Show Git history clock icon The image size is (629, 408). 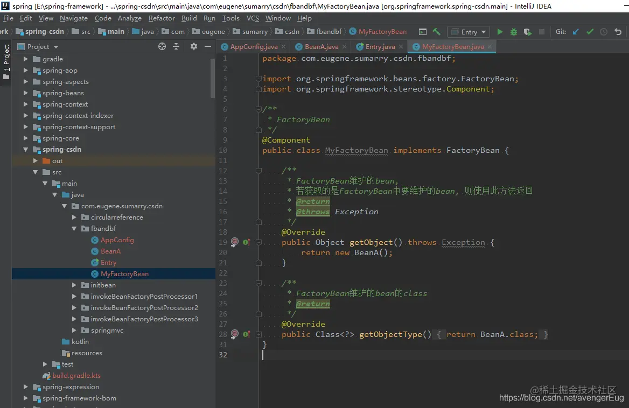(x=603, y=32)
